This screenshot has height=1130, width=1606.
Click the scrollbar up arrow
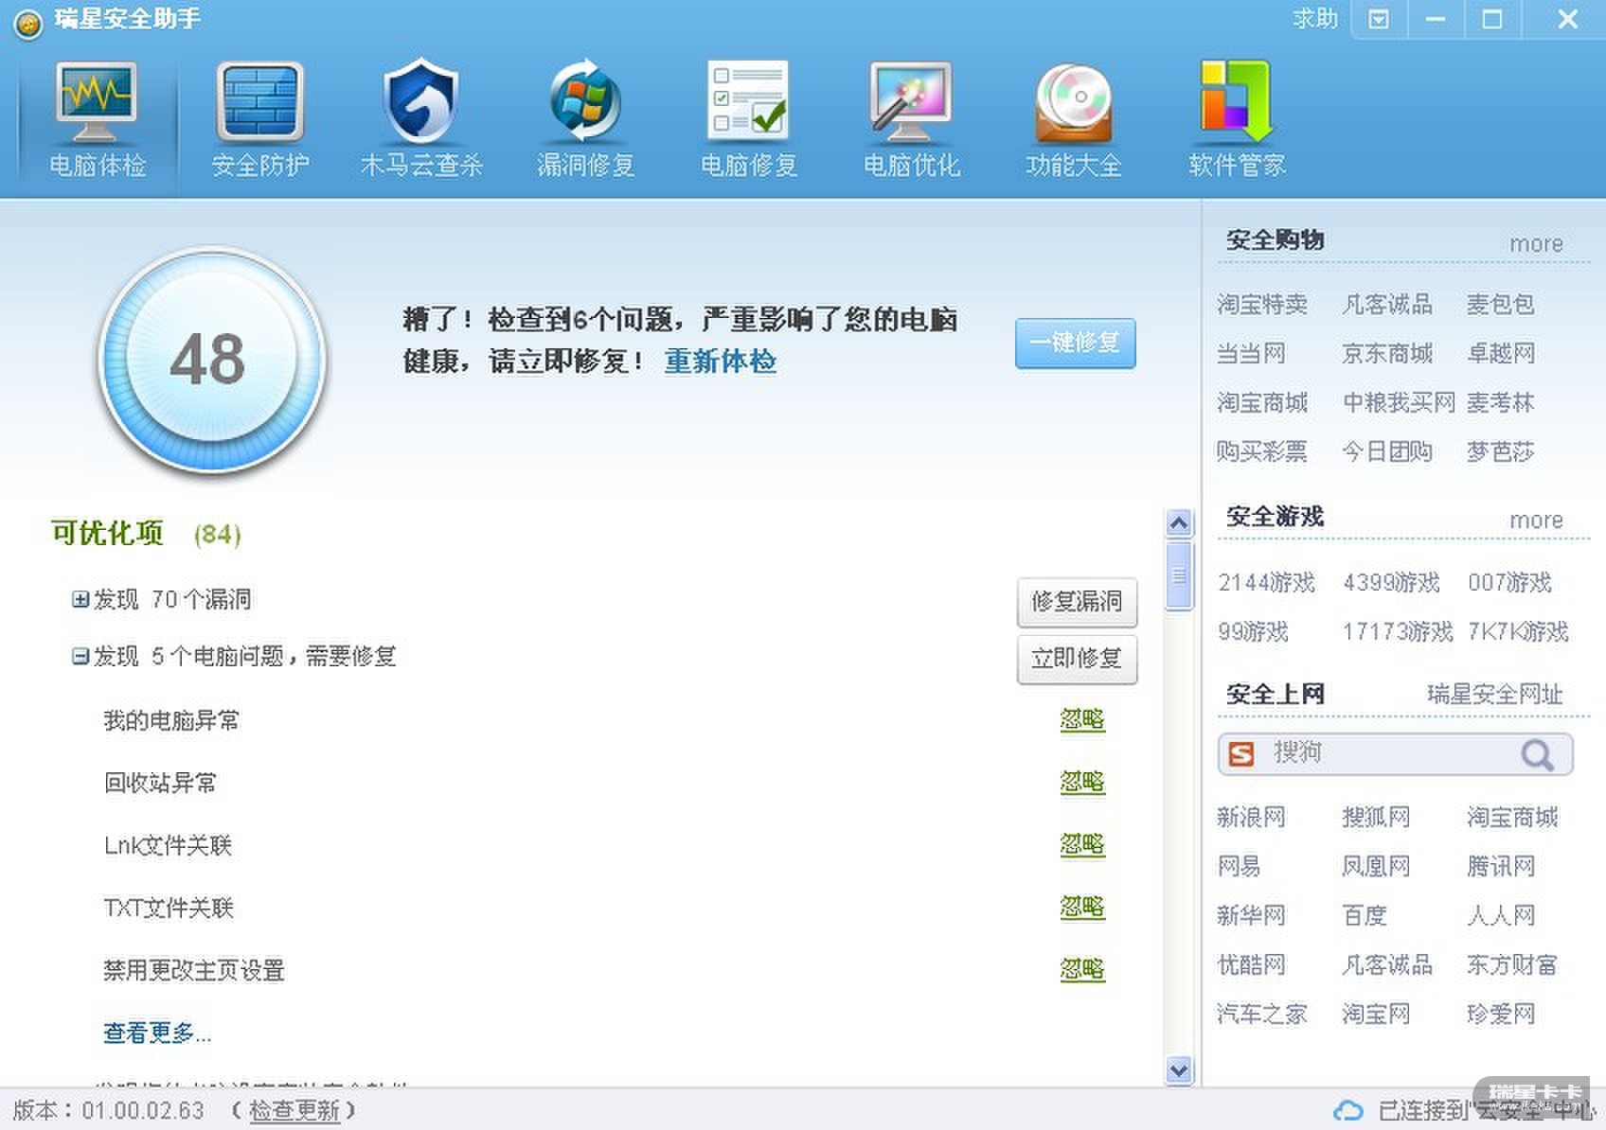coord(1179,522)
